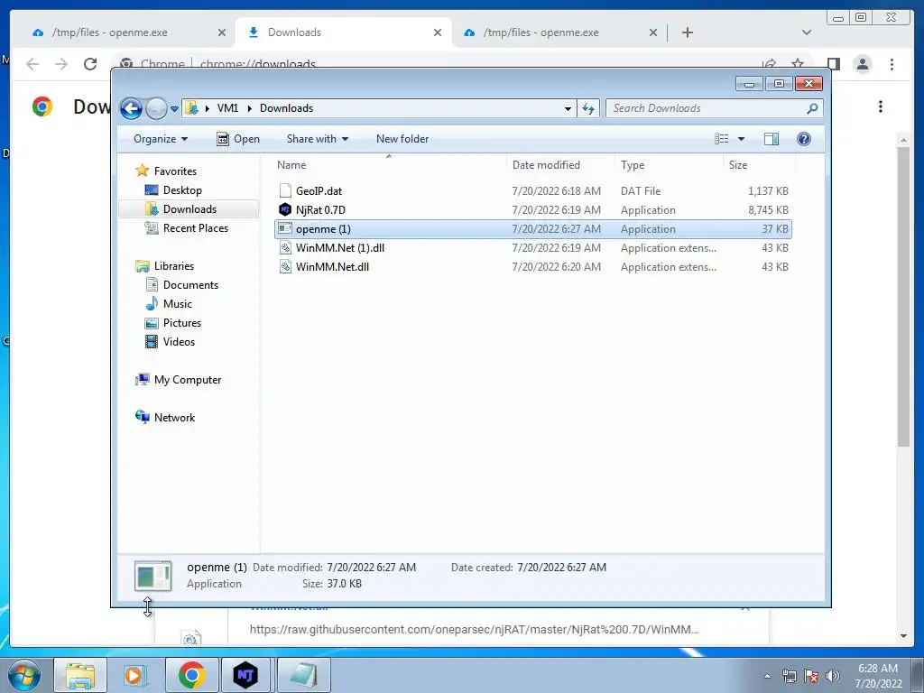The width and height of the screenshot is (924, 693).
Task: Click openme (1) thumbnail in details pane
Action: (153, 576)
